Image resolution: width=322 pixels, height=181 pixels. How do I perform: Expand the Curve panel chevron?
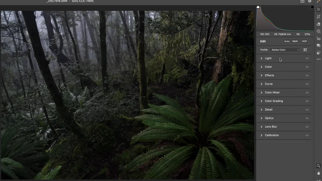click(x=261, y=84)
